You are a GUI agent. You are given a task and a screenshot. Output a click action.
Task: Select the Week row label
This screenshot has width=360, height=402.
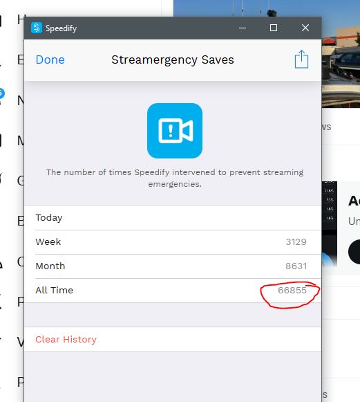pyautogui.click(x=48, y=241)
